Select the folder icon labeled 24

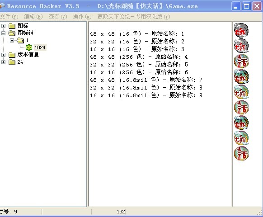pyautogui.click(x=12, y=62)
